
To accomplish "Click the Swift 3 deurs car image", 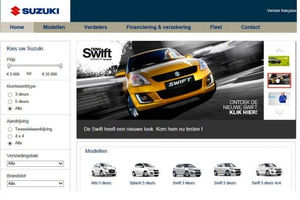I will tap(187, 170).
